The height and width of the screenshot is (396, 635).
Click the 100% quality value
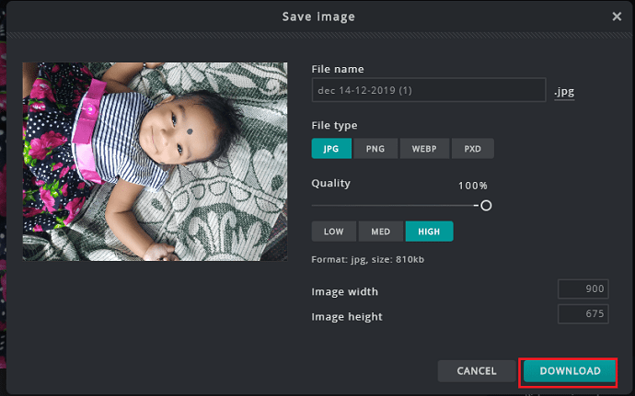tap(473, 186)
